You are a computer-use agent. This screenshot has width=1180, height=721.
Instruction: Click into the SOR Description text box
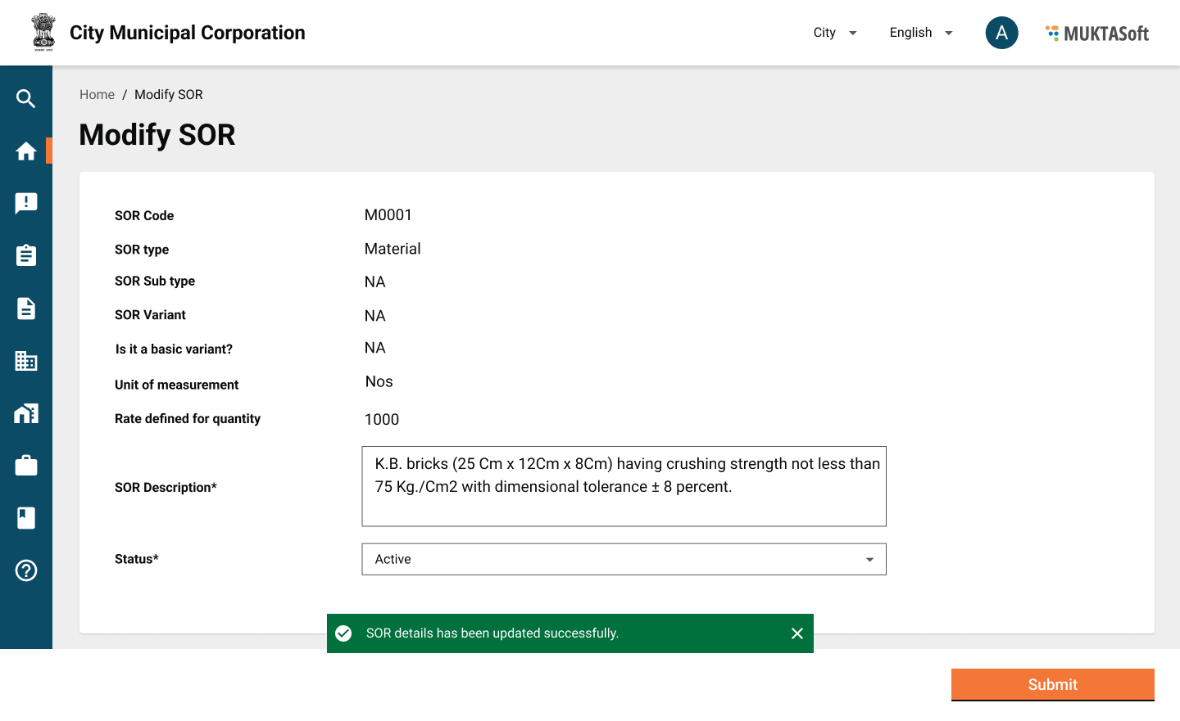pyautogui.click(x=624, y=486)
